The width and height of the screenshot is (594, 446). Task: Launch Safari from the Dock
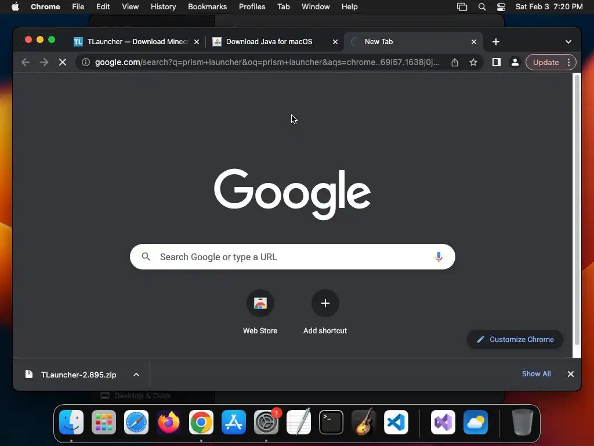pyautogui.click(x=136, y=422)
